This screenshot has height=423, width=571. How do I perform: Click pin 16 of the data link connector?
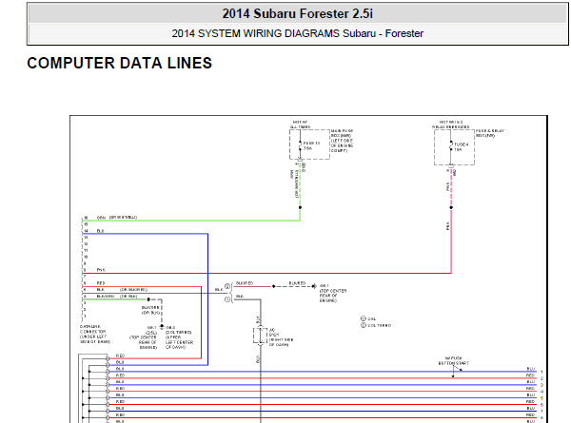[86, 218]
